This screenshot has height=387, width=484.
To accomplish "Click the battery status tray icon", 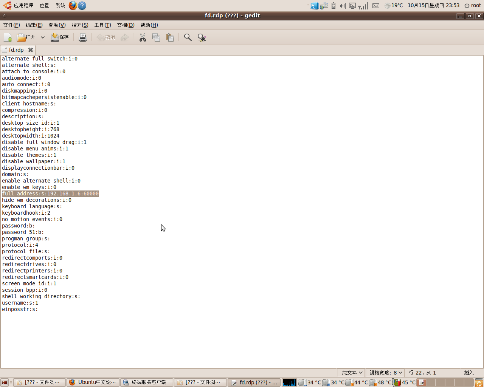I will [x=334, y=5].
